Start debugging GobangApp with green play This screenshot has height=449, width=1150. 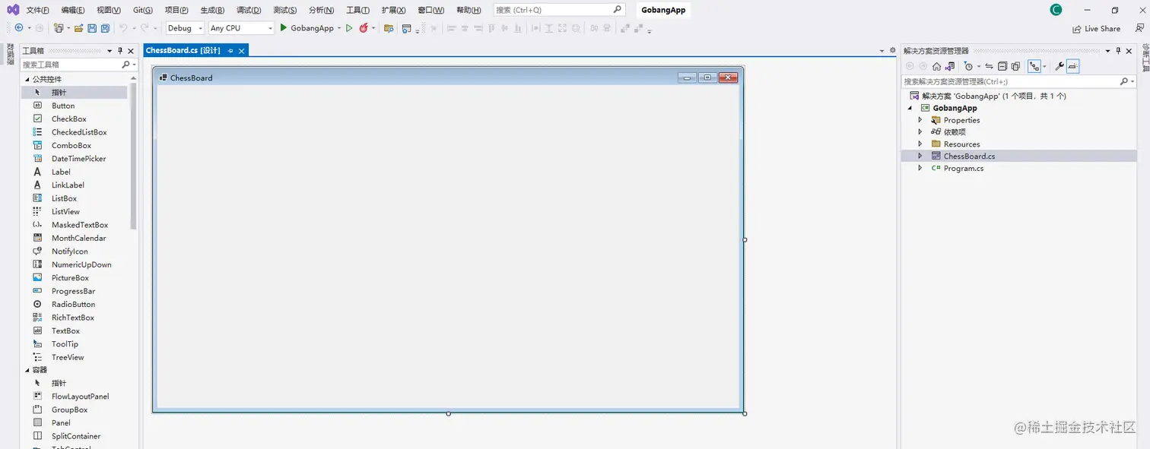(x=283, y=28)
